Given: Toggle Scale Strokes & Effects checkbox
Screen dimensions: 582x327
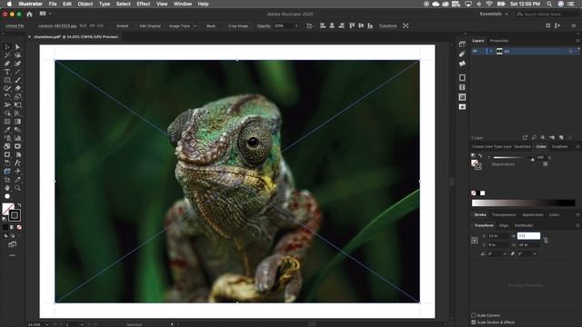Looking at the screenshot, I should [x=474, y=322].
